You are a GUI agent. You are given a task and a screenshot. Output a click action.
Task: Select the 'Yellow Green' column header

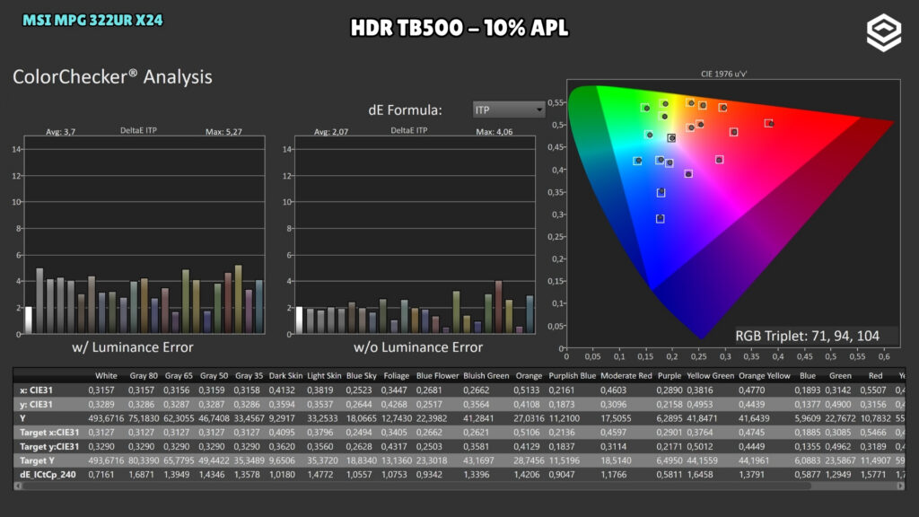(x=711, y=376)
